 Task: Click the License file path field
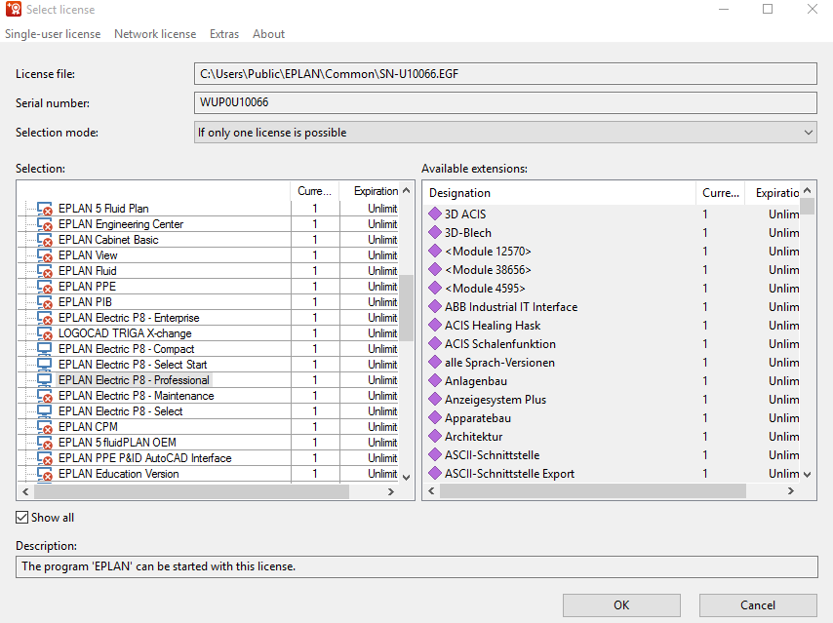tap(505, 74)
